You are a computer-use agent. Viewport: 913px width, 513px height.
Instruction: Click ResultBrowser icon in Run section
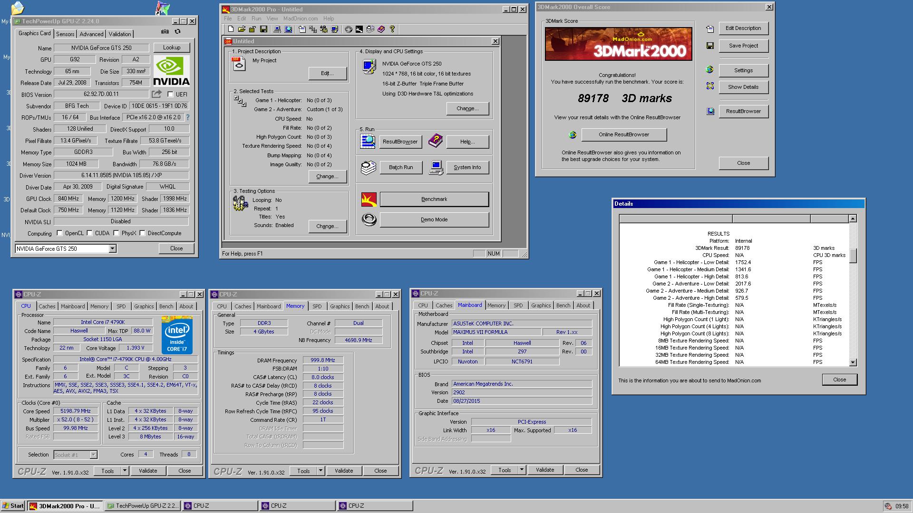pyautogui.click(x=368, y=142)
